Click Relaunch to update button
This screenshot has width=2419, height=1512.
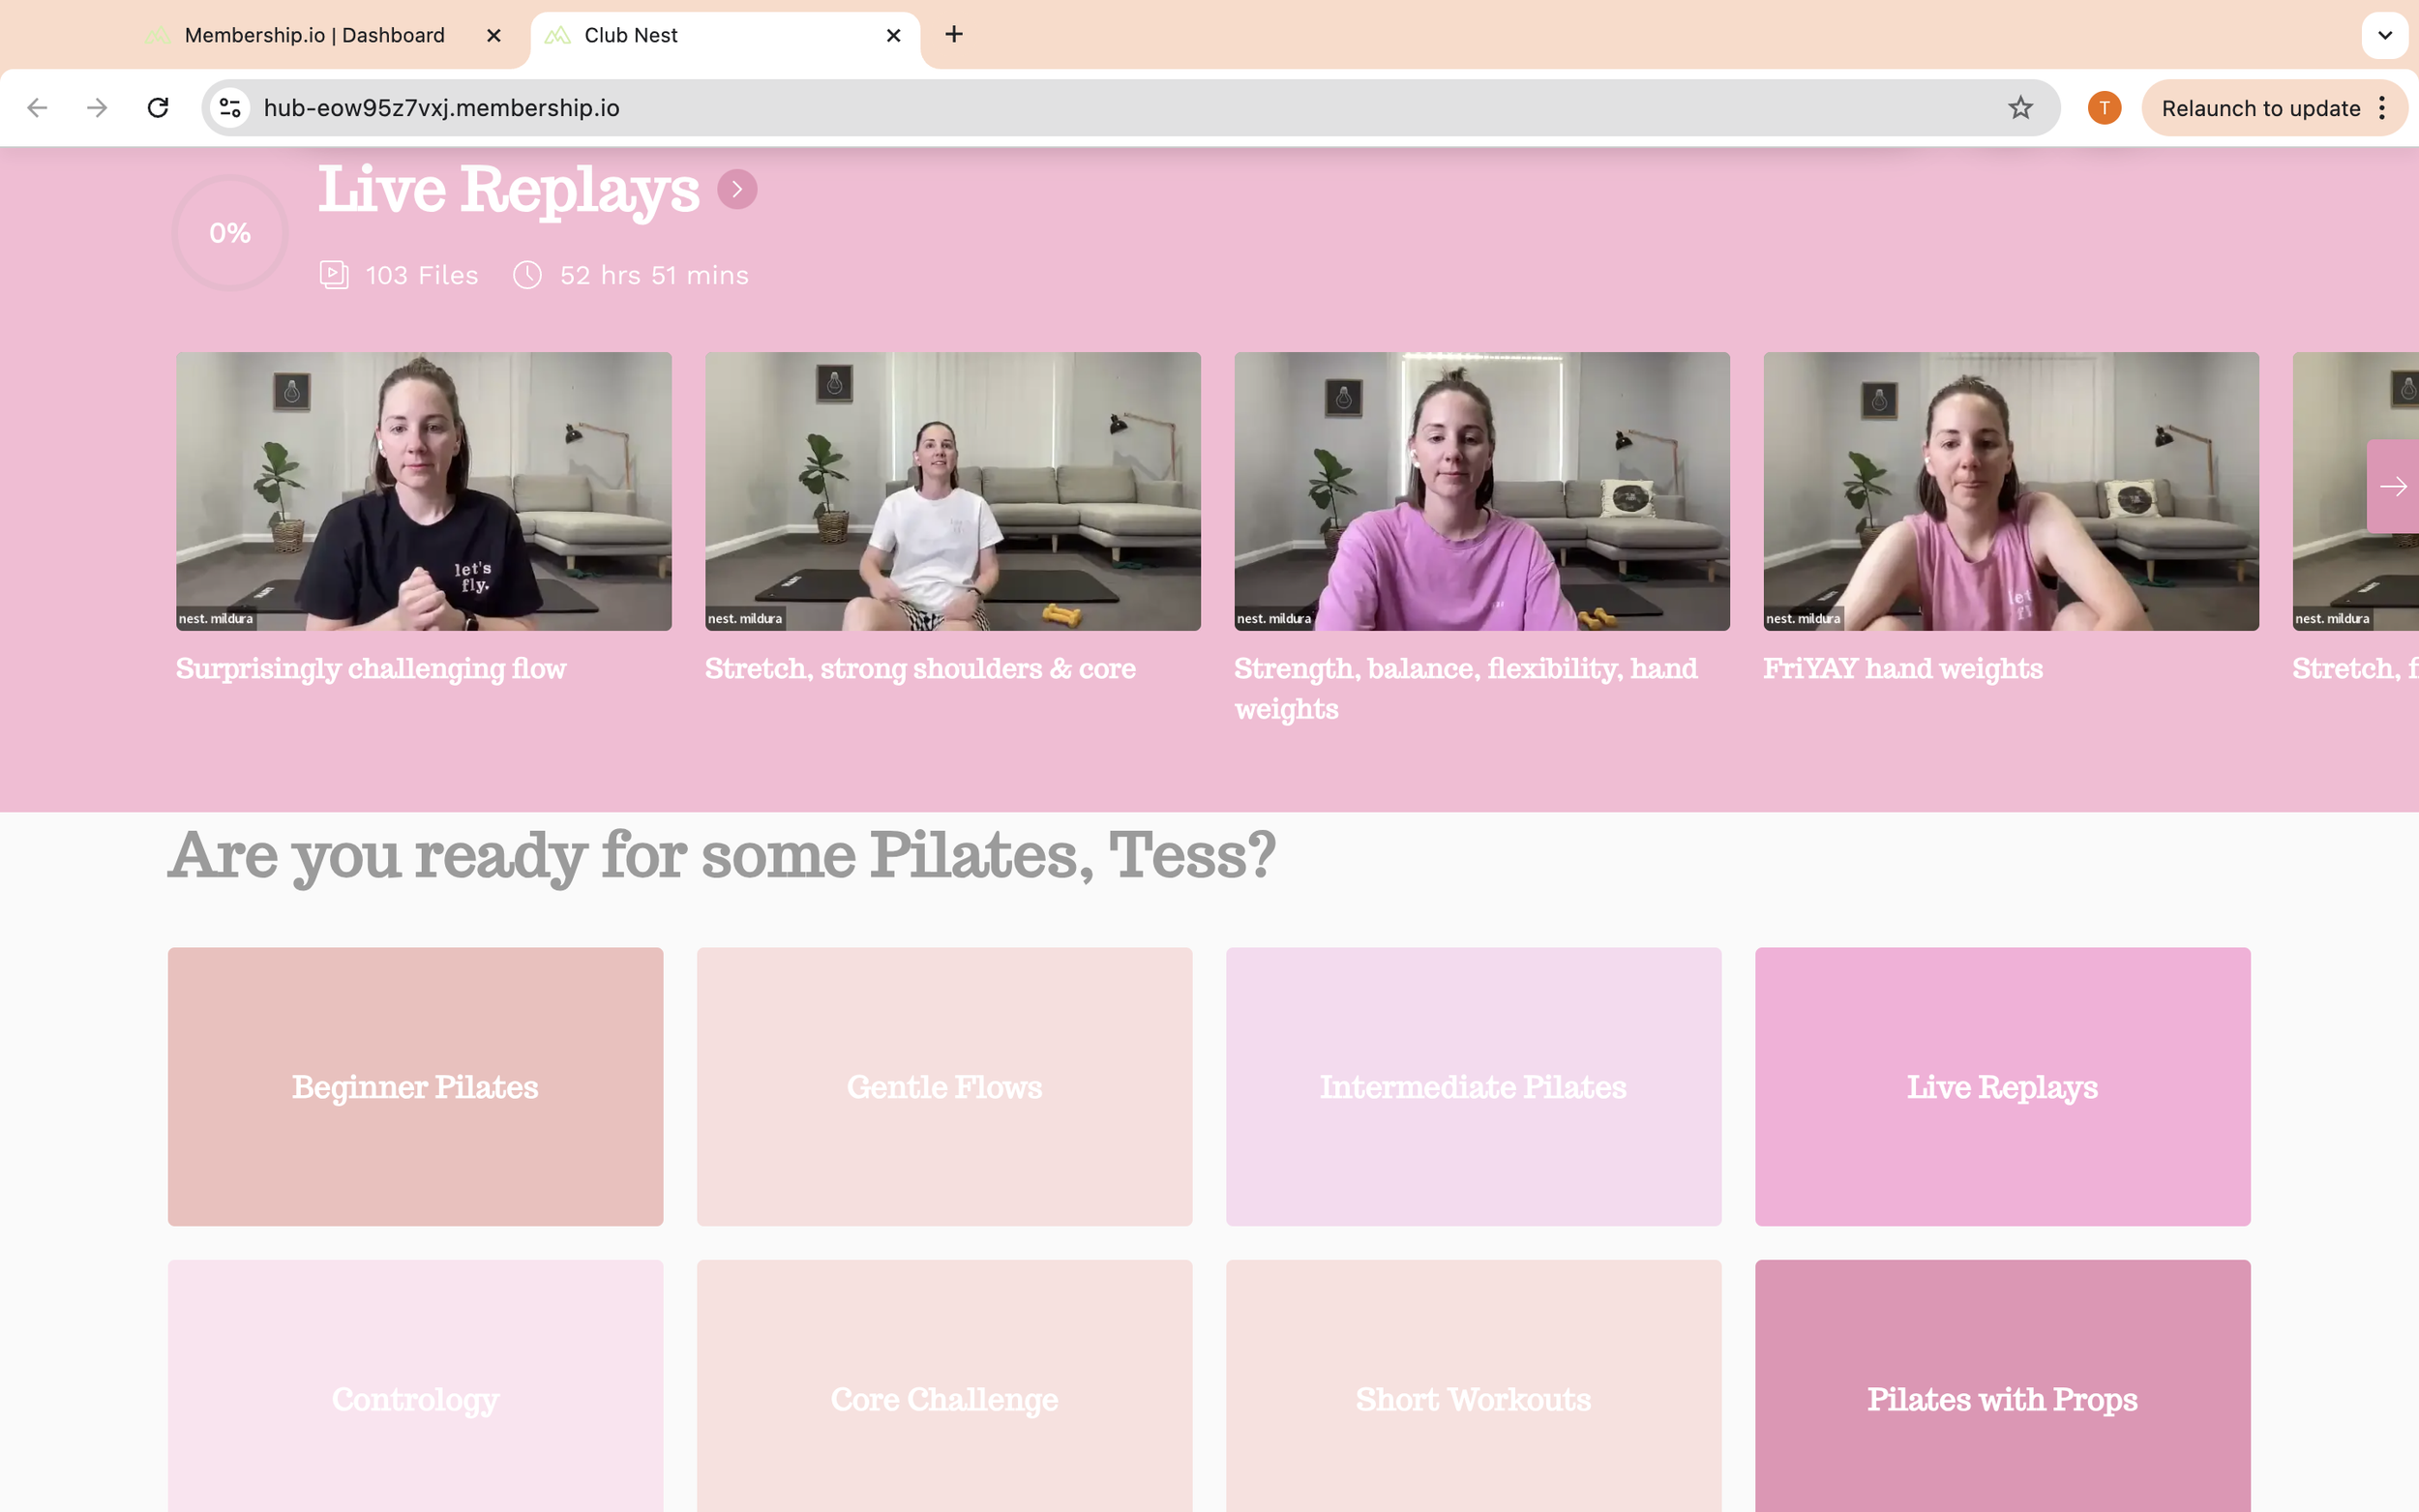click(x=2260, y=107)
